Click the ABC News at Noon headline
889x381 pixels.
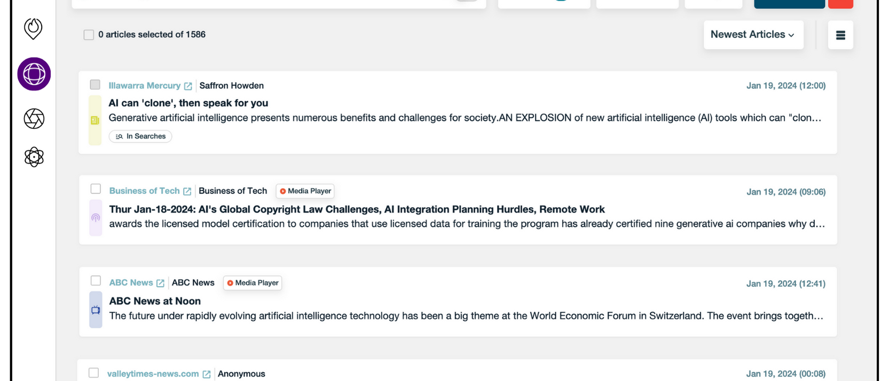coord(155,301)
